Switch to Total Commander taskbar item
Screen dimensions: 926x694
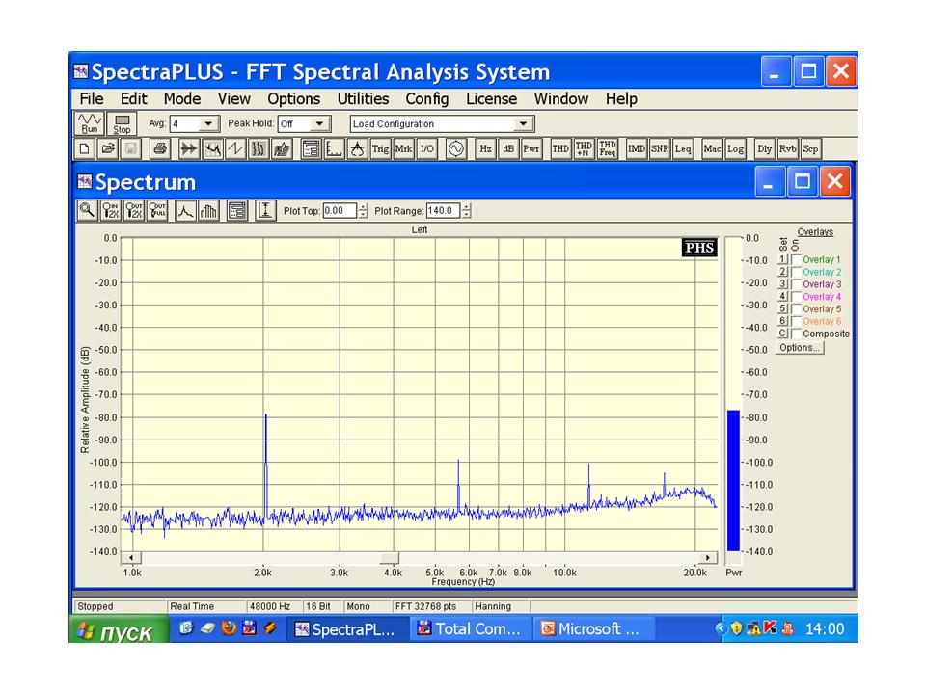(x=470, y=629)
